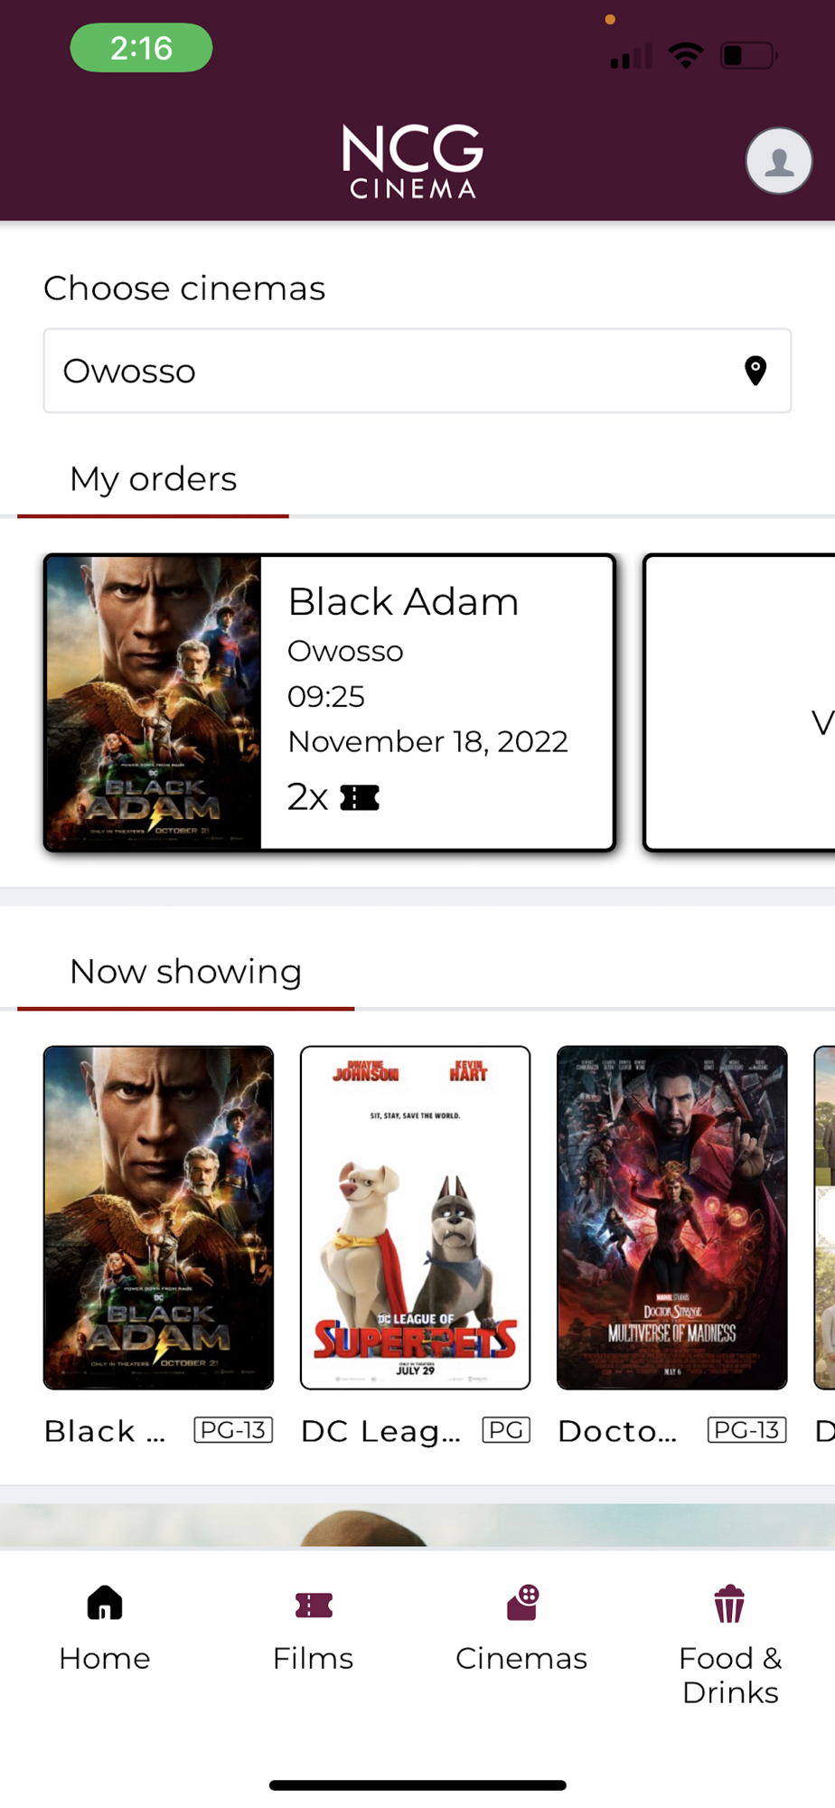Tap the NCG Cinema logo
Screen dimensions: 835x1808
coord(413,161)
